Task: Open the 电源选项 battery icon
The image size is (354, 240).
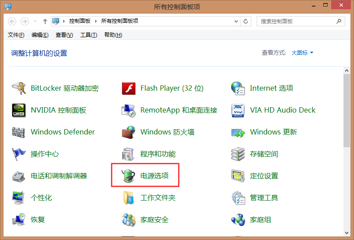Action: 128,176
